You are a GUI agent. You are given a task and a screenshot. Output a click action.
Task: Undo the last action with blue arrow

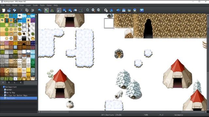(x=40, y=10)
